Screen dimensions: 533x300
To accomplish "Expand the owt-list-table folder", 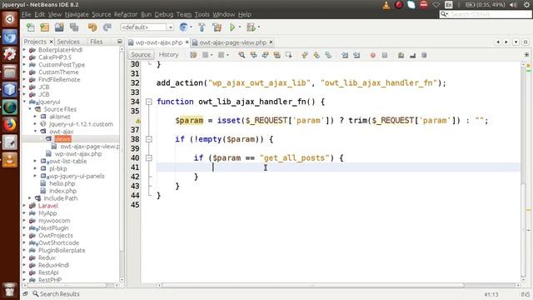I will [x=35, y=161].
